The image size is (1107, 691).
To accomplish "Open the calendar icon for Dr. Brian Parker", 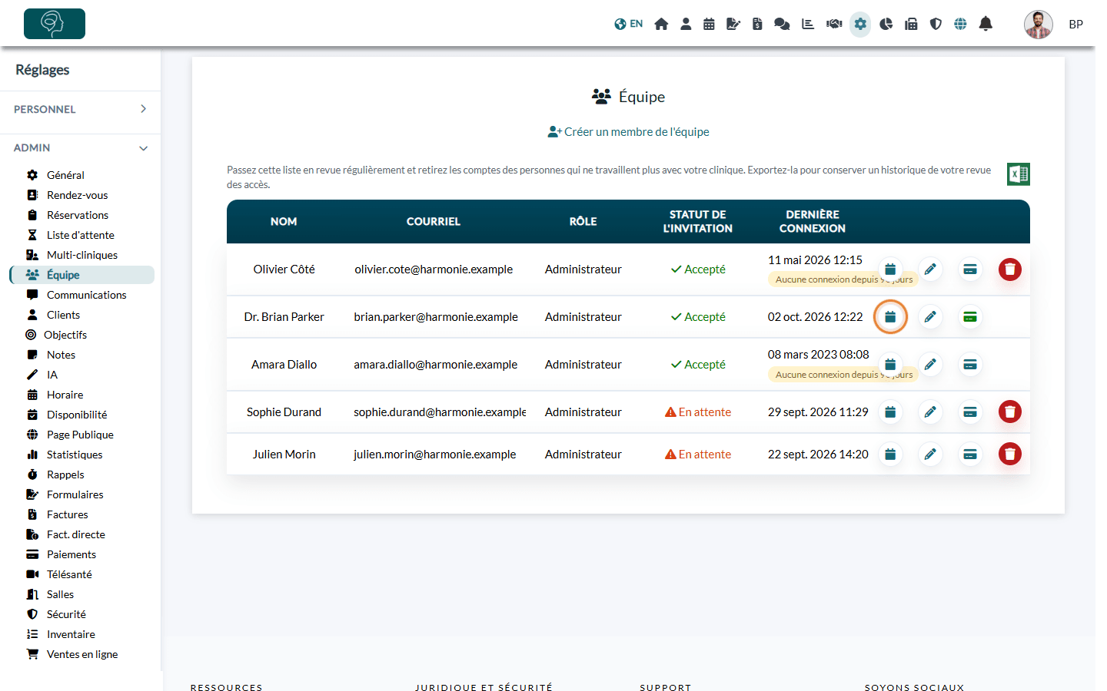I will [890, 317].
